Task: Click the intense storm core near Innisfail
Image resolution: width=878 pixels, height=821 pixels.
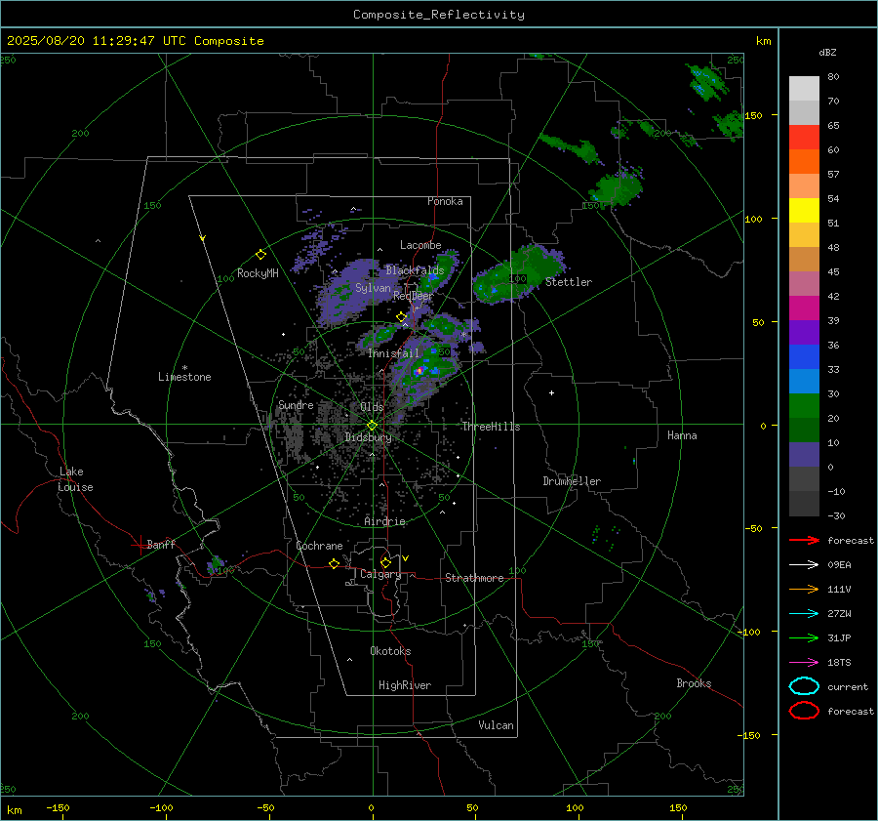Action: (419, 371)
